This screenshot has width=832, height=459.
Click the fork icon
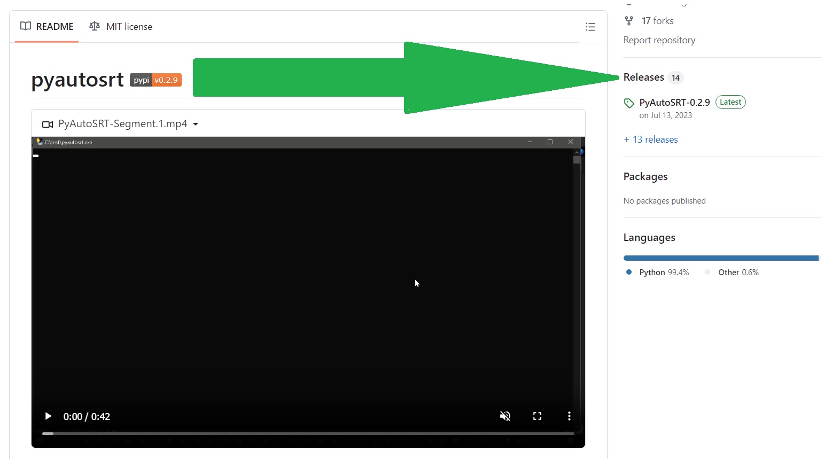(x=629, y=21)
